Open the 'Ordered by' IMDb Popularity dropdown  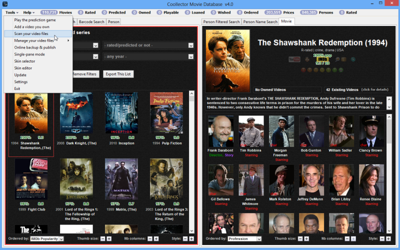pyautogui.click(x=61, y=239)
